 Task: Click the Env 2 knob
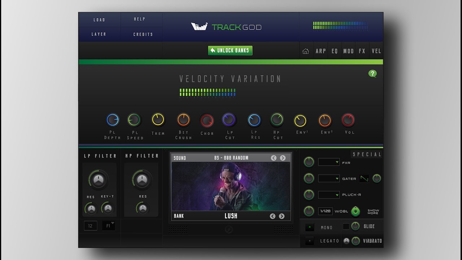point(325,121)
